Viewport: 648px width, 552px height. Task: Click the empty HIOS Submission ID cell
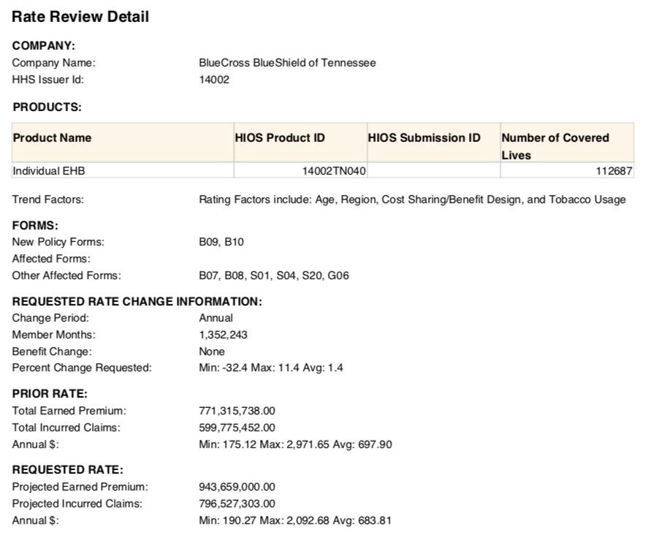click(x=433, y=171)
